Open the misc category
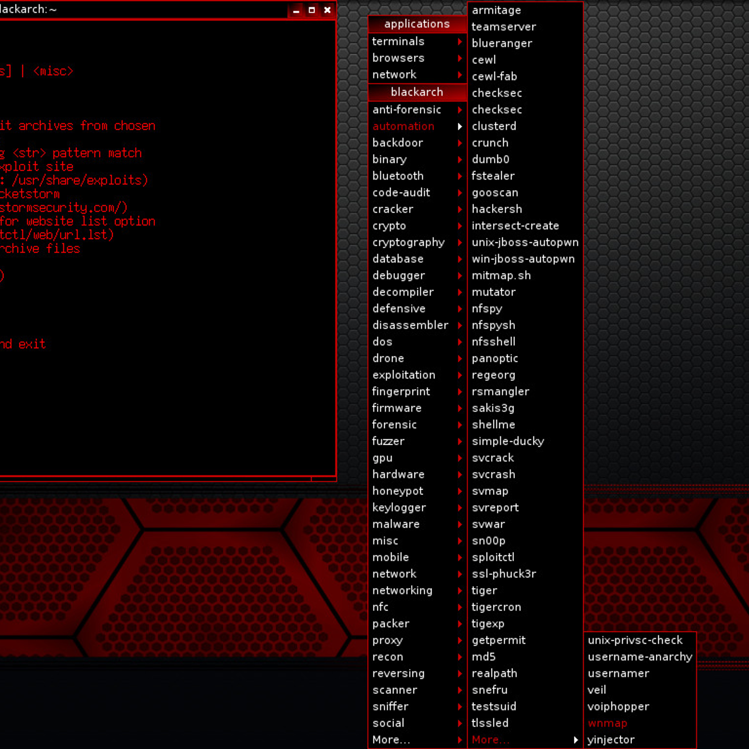Viewport: 749px width, 749px height. pyautogui.click(x=418, y=541)
